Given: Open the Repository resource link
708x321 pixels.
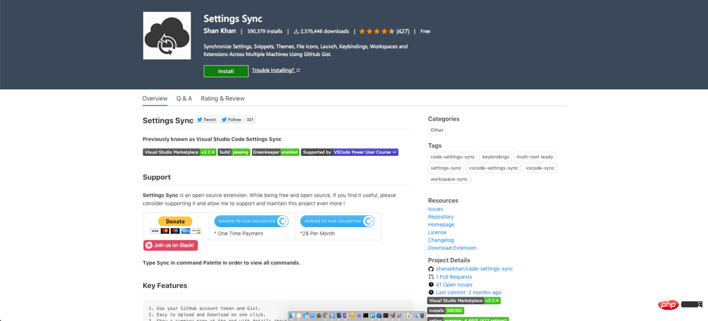Looking at the screenshot, I should (x=441, y=217).
